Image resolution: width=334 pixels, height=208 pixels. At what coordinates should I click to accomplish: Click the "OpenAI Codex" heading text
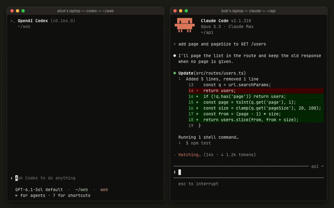33,21
